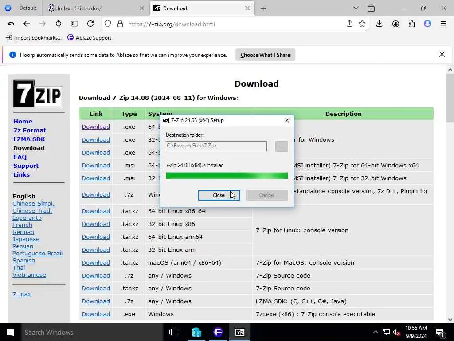Click the network tray icon
Image resolution: width=454 pixels, height=341 pixels.
(386, 333)
